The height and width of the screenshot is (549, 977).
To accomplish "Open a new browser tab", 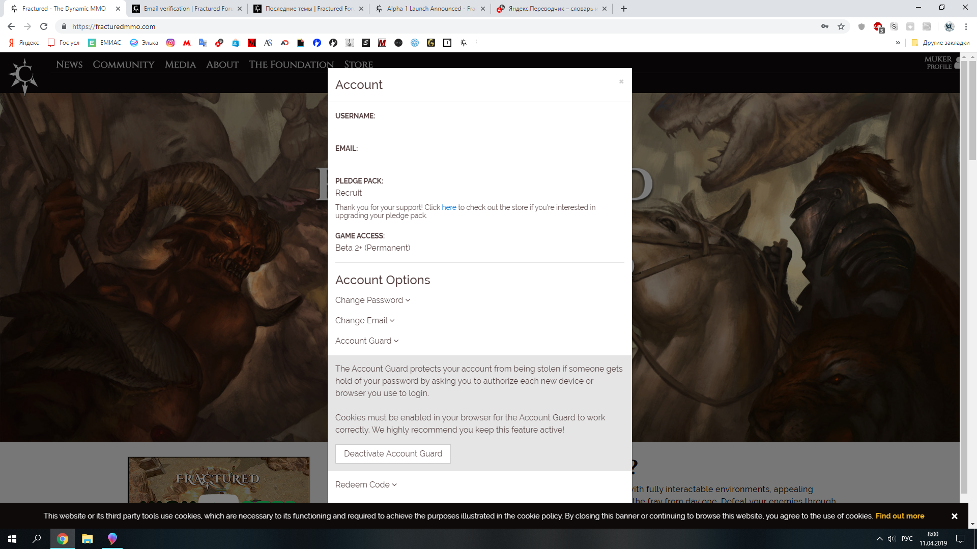I will click(624, 9).
